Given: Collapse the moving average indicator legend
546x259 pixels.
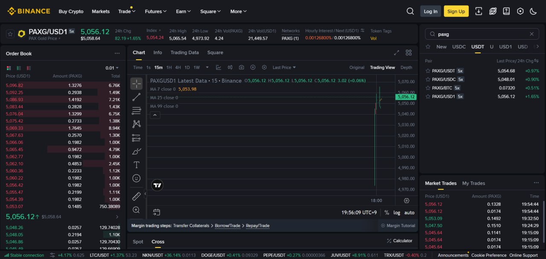Looking at the screenshot, I should [x=155, y=115].
